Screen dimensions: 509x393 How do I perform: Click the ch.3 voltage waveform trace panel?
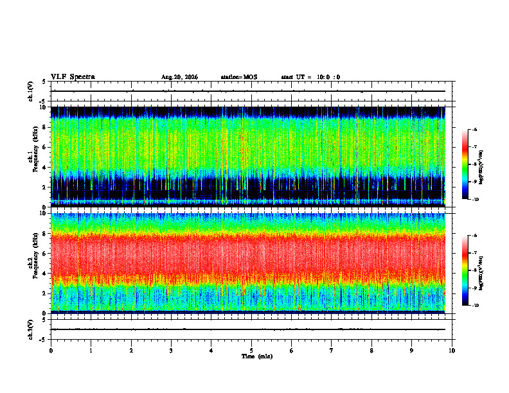(x=251, y=329)
